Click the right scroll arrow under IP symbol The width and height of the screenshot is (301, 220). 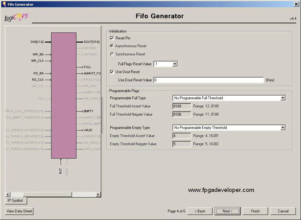(98, 194)
